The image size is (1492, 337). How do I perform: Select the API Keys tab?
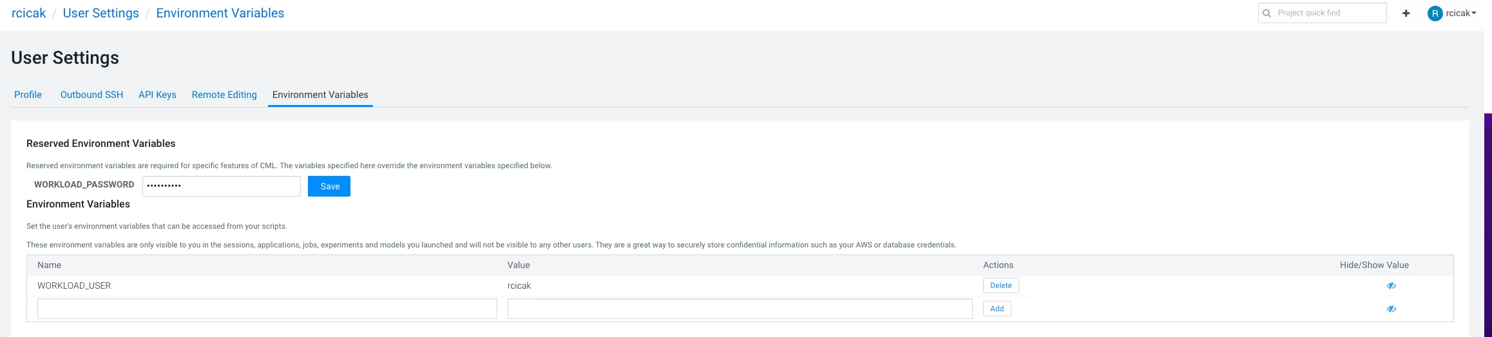157,95
